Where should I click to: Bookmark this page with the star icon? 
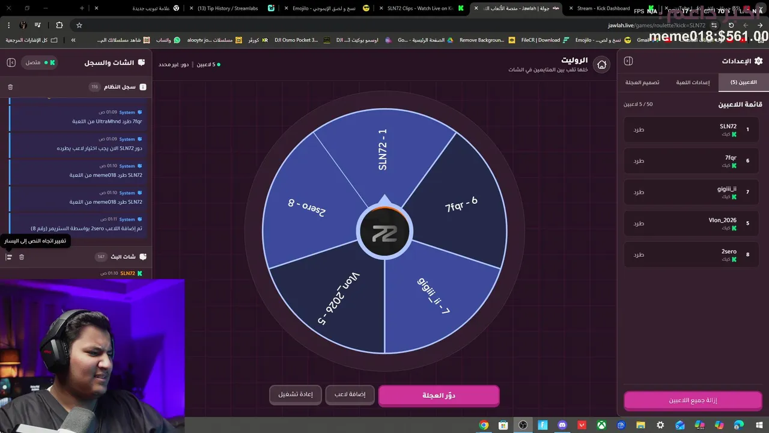(x=79, y=25)
